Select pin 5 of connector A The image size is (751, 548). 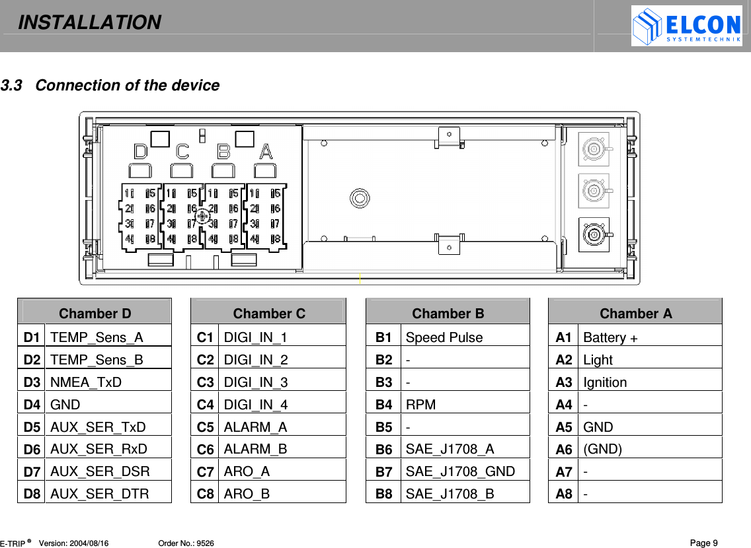click(x=275, y=193)
